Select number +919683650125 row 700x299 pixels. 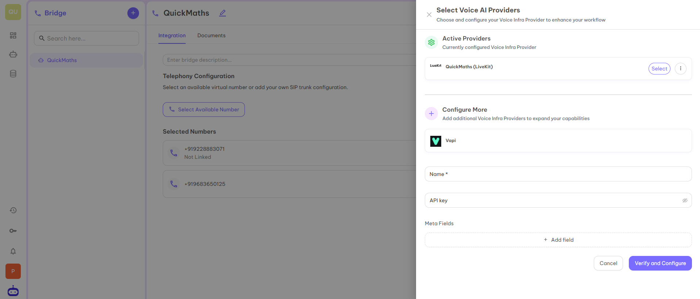click(x=289, y=184)
